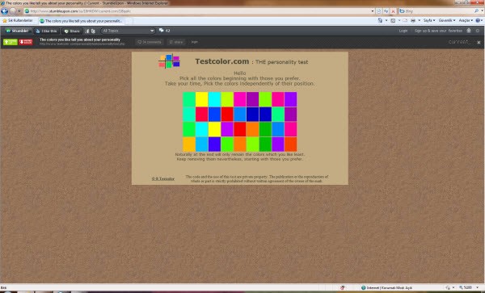Toggle the Compatibility View icon
This screenshot has width=485, height=293.
point(379,11)
